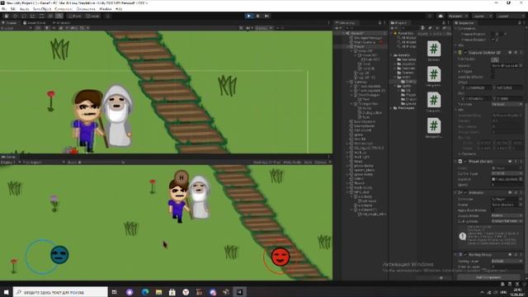Viewport: 528px width, 297px height.
Task: Open the File menu
Action: coord(4,9)
